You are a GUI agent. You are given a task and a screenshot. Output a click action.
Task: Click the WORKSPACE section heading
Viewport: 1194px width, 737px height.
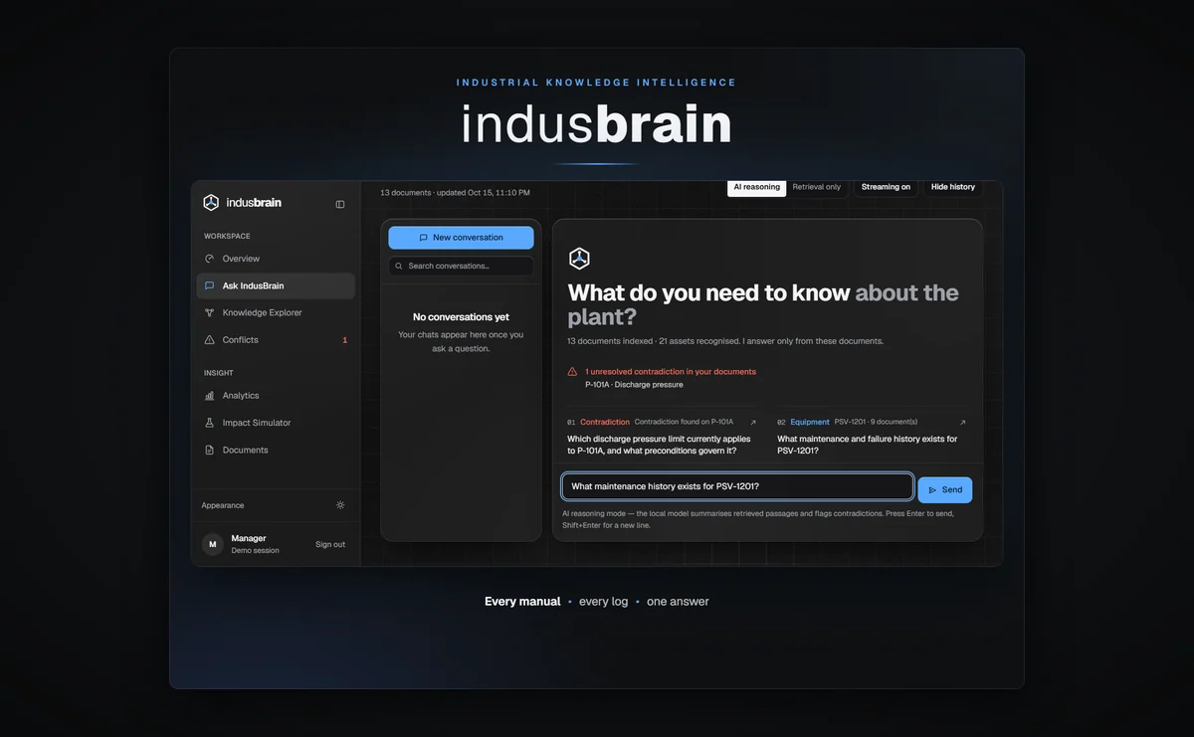point(227,237)
